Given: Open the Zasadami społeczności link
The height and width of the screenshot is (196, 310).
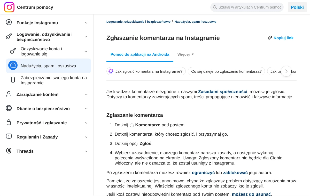Looking at the screenshot, I should 223,92.
